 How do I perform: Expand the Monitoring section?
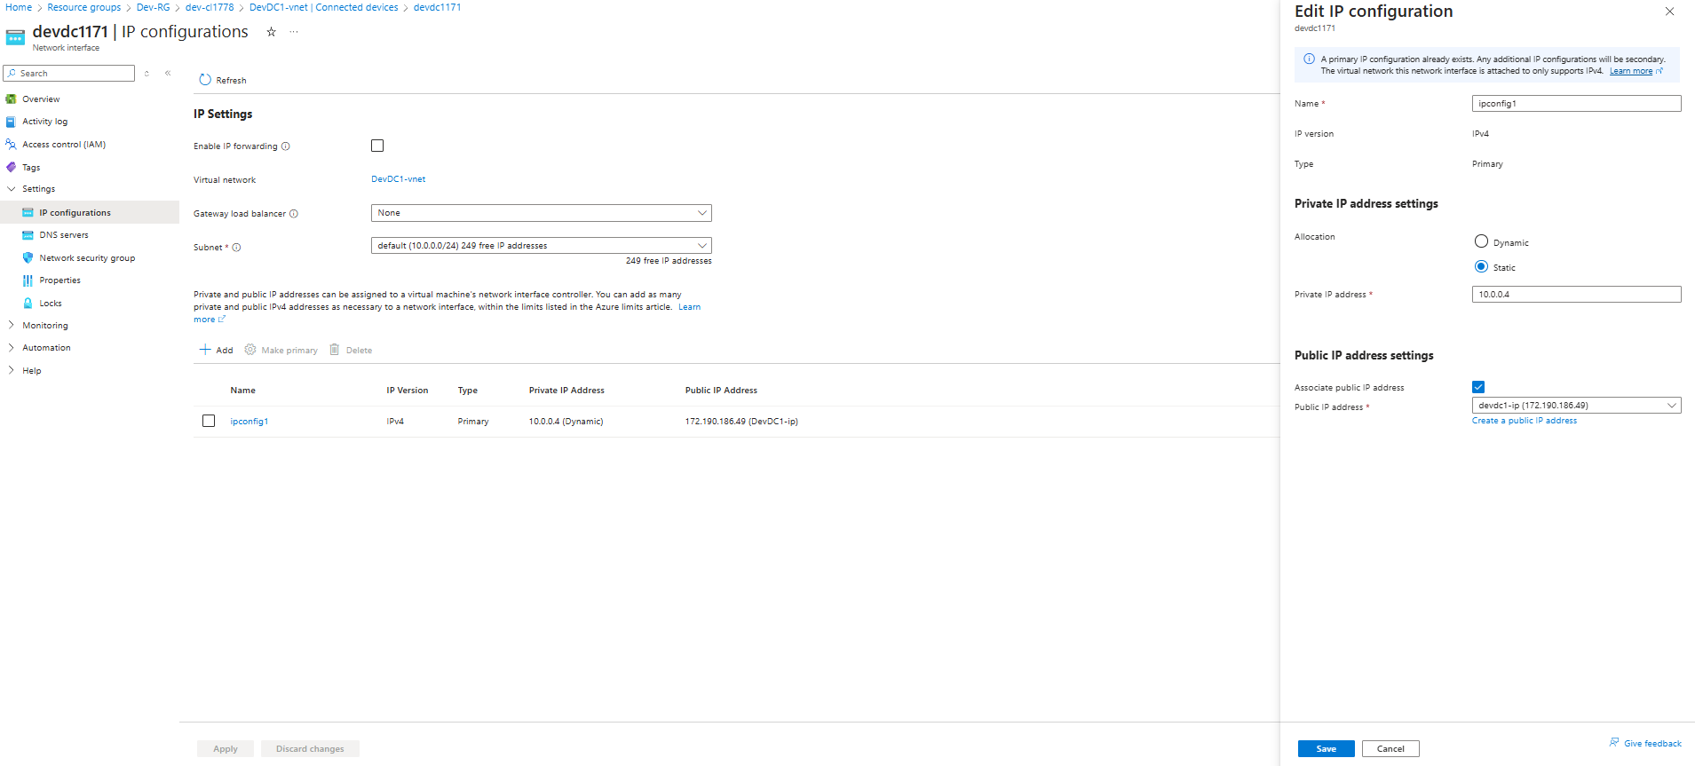point(12,326)
